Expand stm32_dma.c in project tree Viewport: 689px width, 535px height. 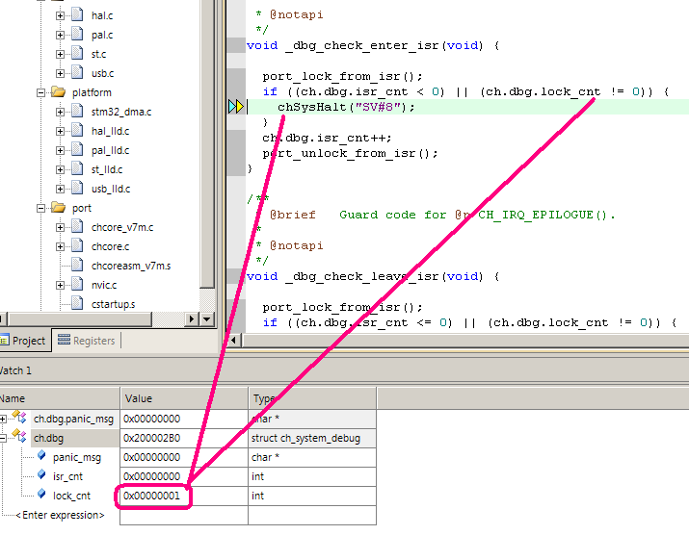point(60,112)
